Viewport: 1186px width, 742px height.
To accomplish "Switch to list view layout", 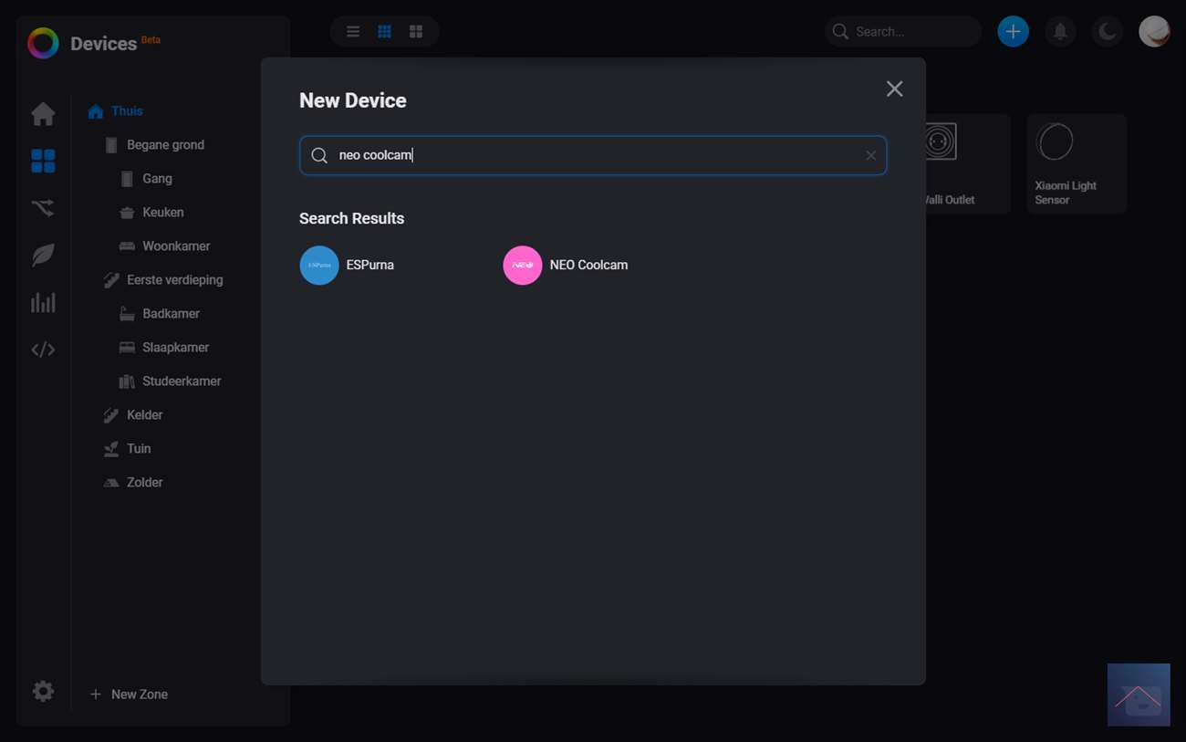I will pos(353,32).
